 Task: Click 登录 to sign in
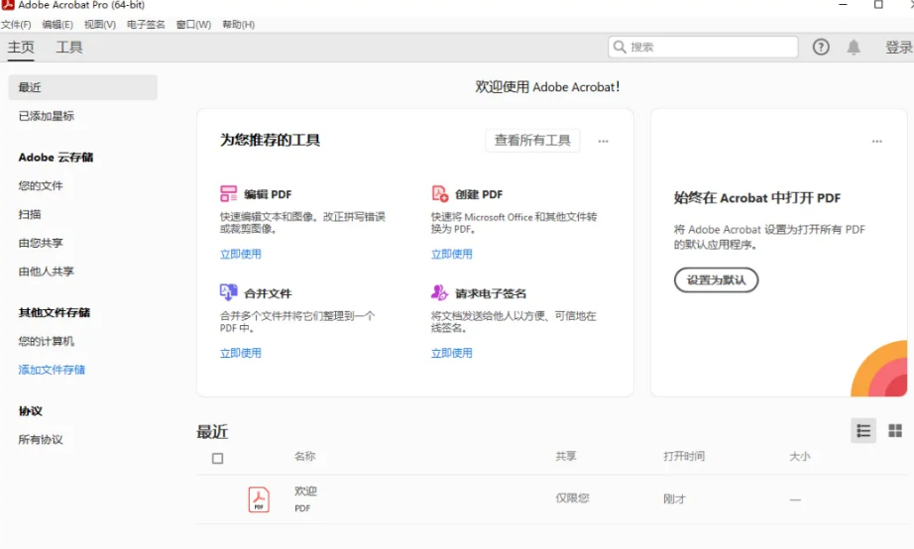pos(898,48)
